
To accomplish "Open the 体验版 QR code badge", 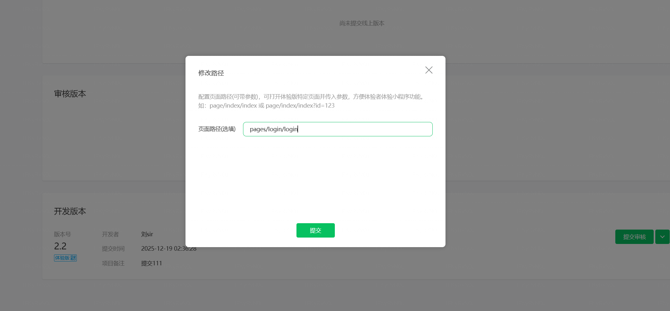I will [65, 258].
